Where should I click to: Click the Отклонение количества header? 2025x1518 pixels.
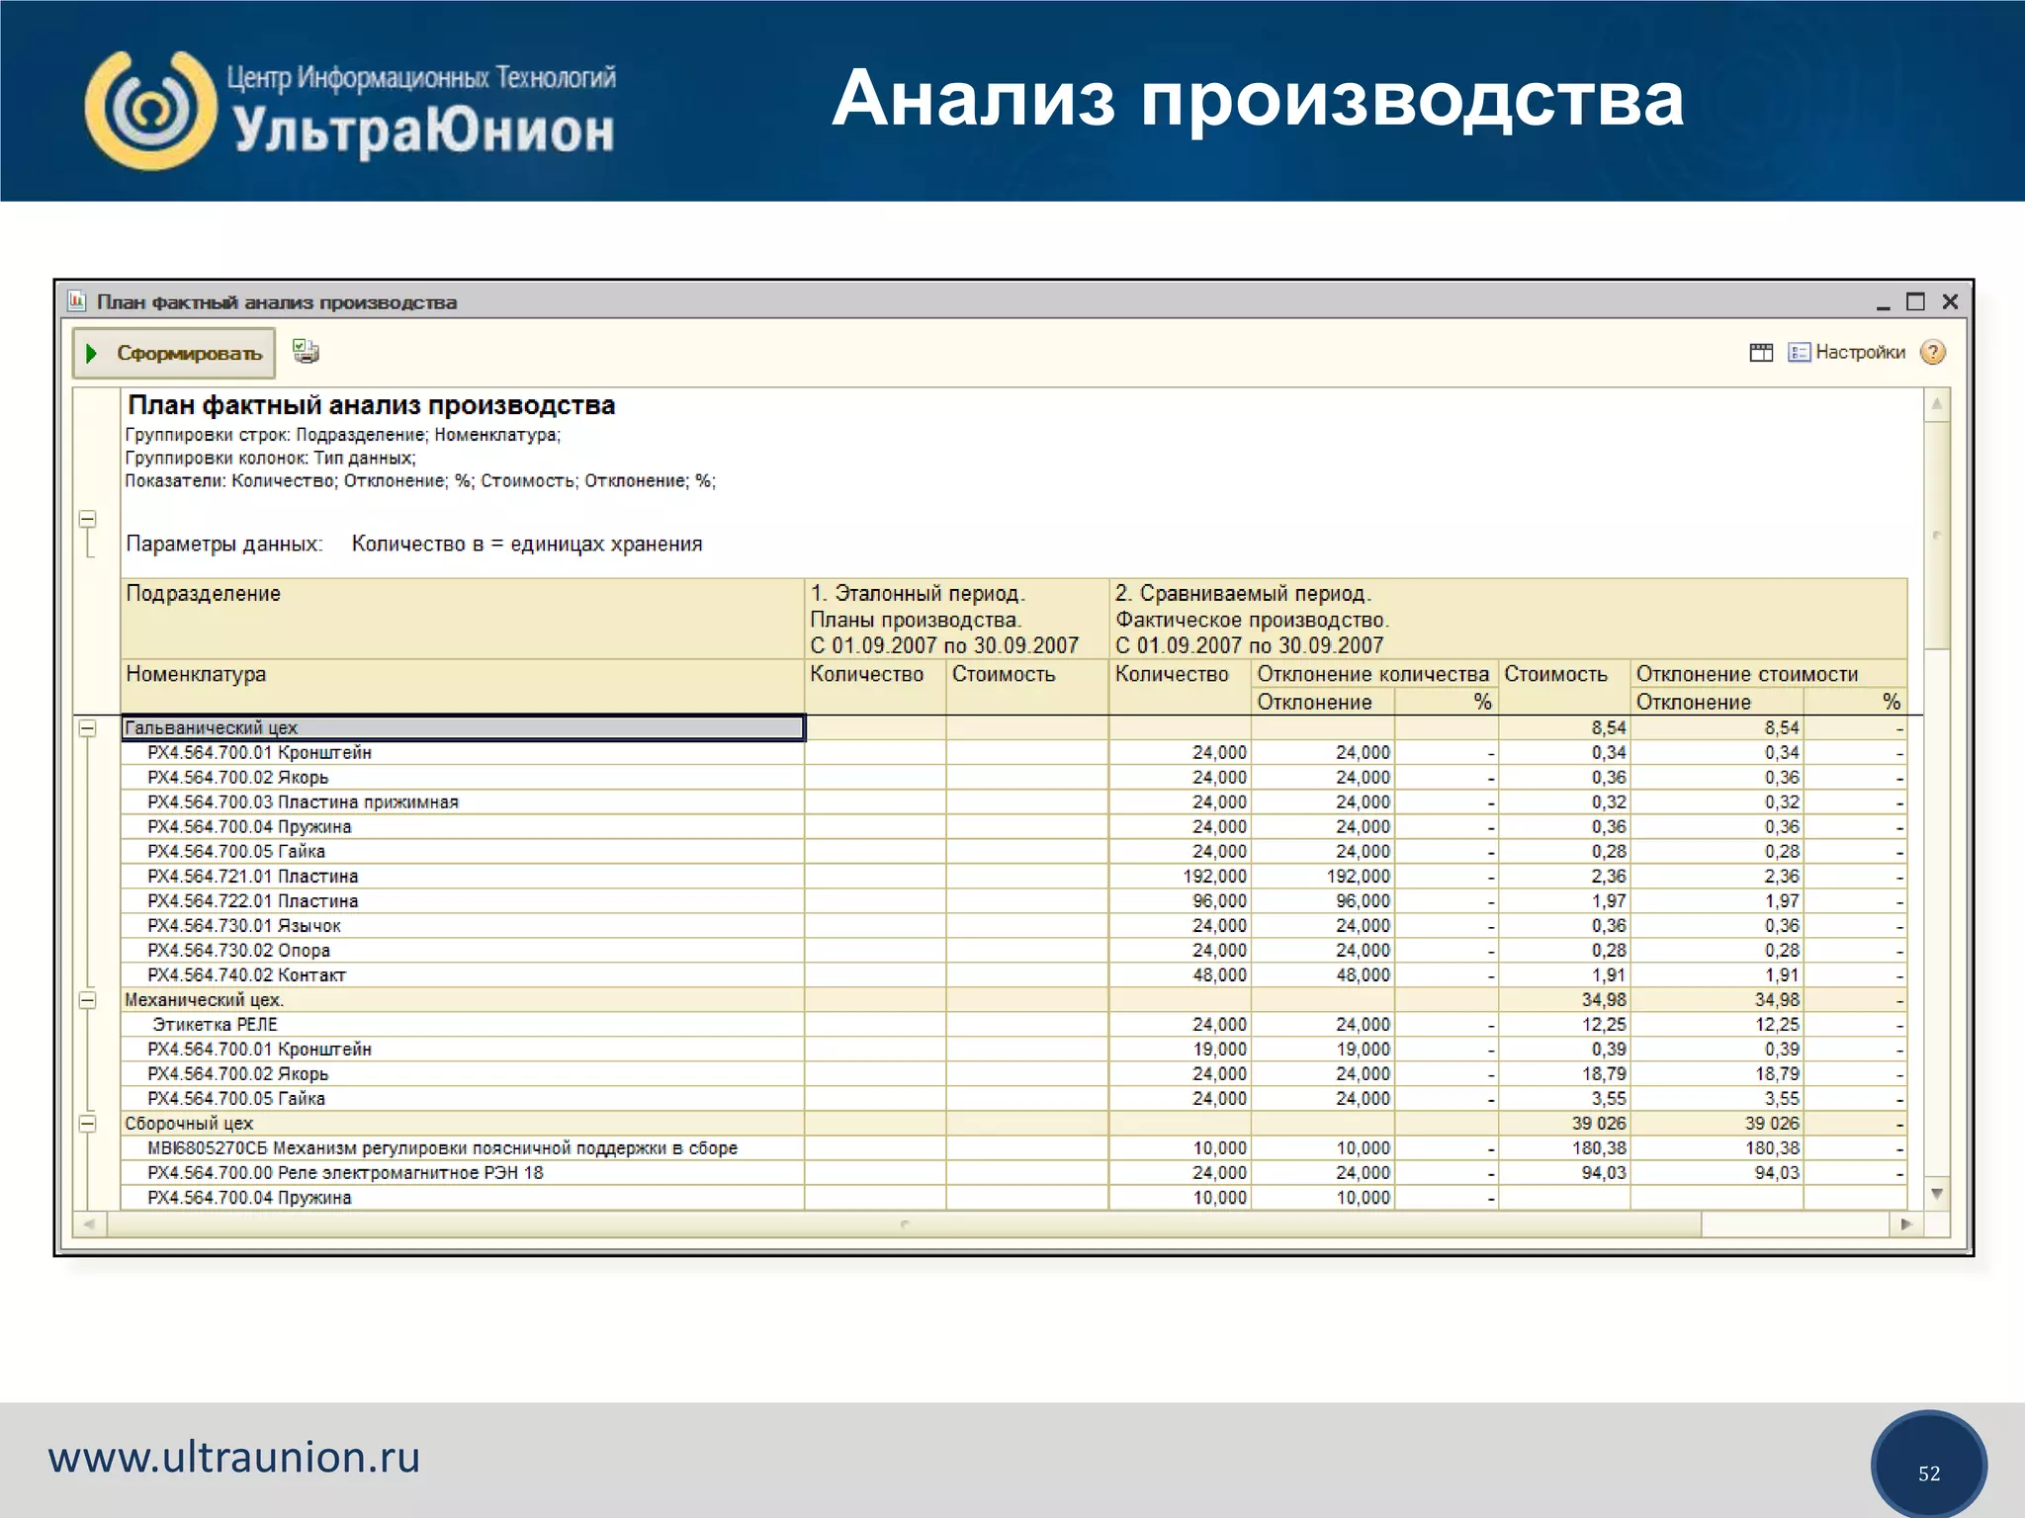1373,674
